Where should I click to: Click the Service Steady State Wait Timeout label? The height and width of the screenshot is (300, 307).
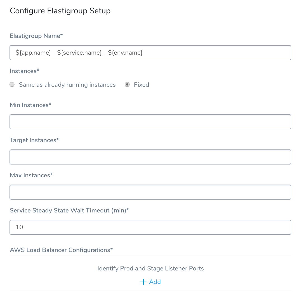pyautogui.click(x=70, y=211)
